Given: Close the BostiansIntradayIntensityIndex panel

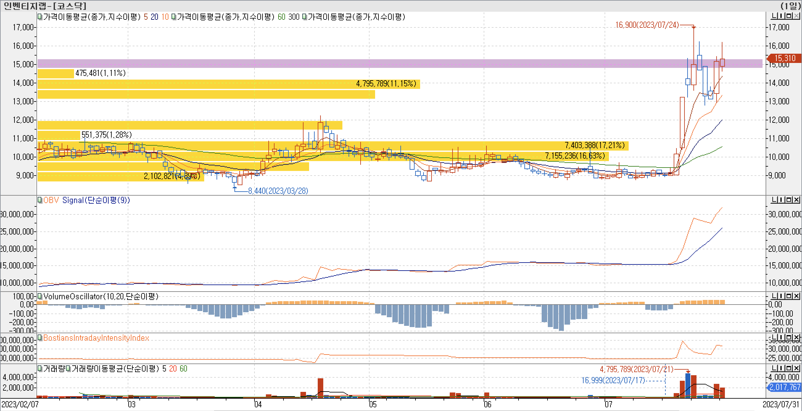Looking at the screenshot, I should pos(796,337).
